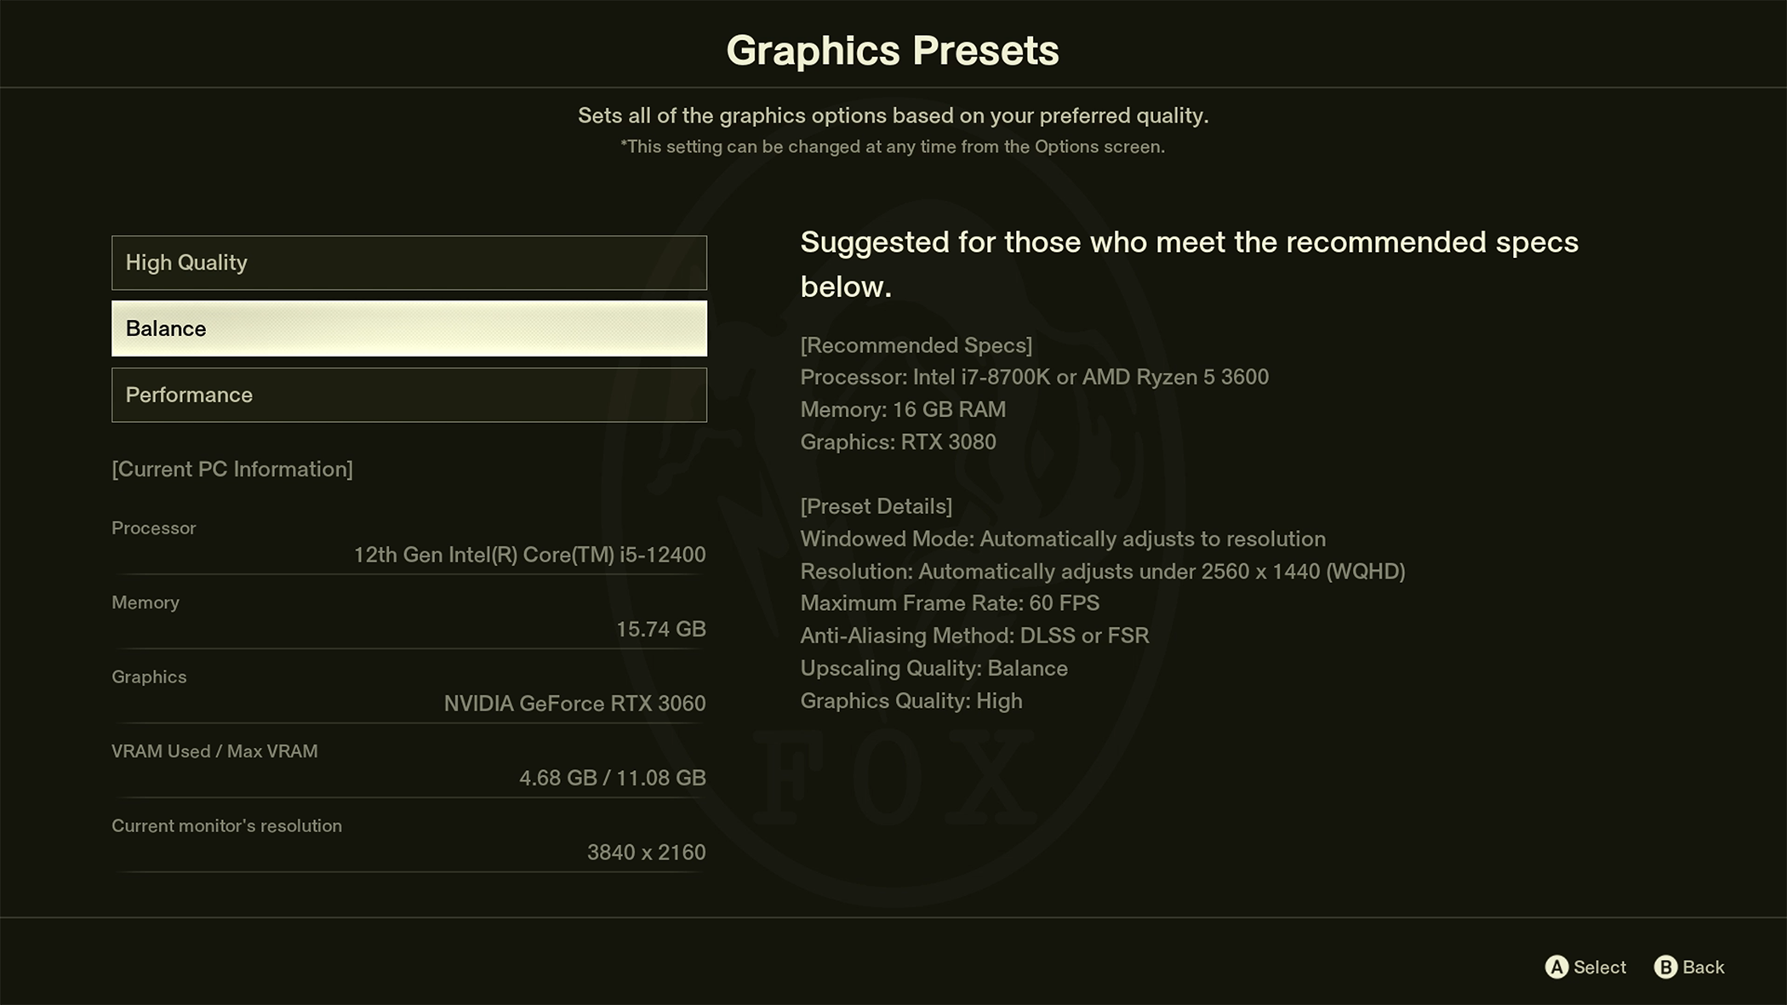Click the NVIDIA GeForce RTX 3060 entry
The width and height of the screenshot is (1787, 1005).
tap(574, 704)
